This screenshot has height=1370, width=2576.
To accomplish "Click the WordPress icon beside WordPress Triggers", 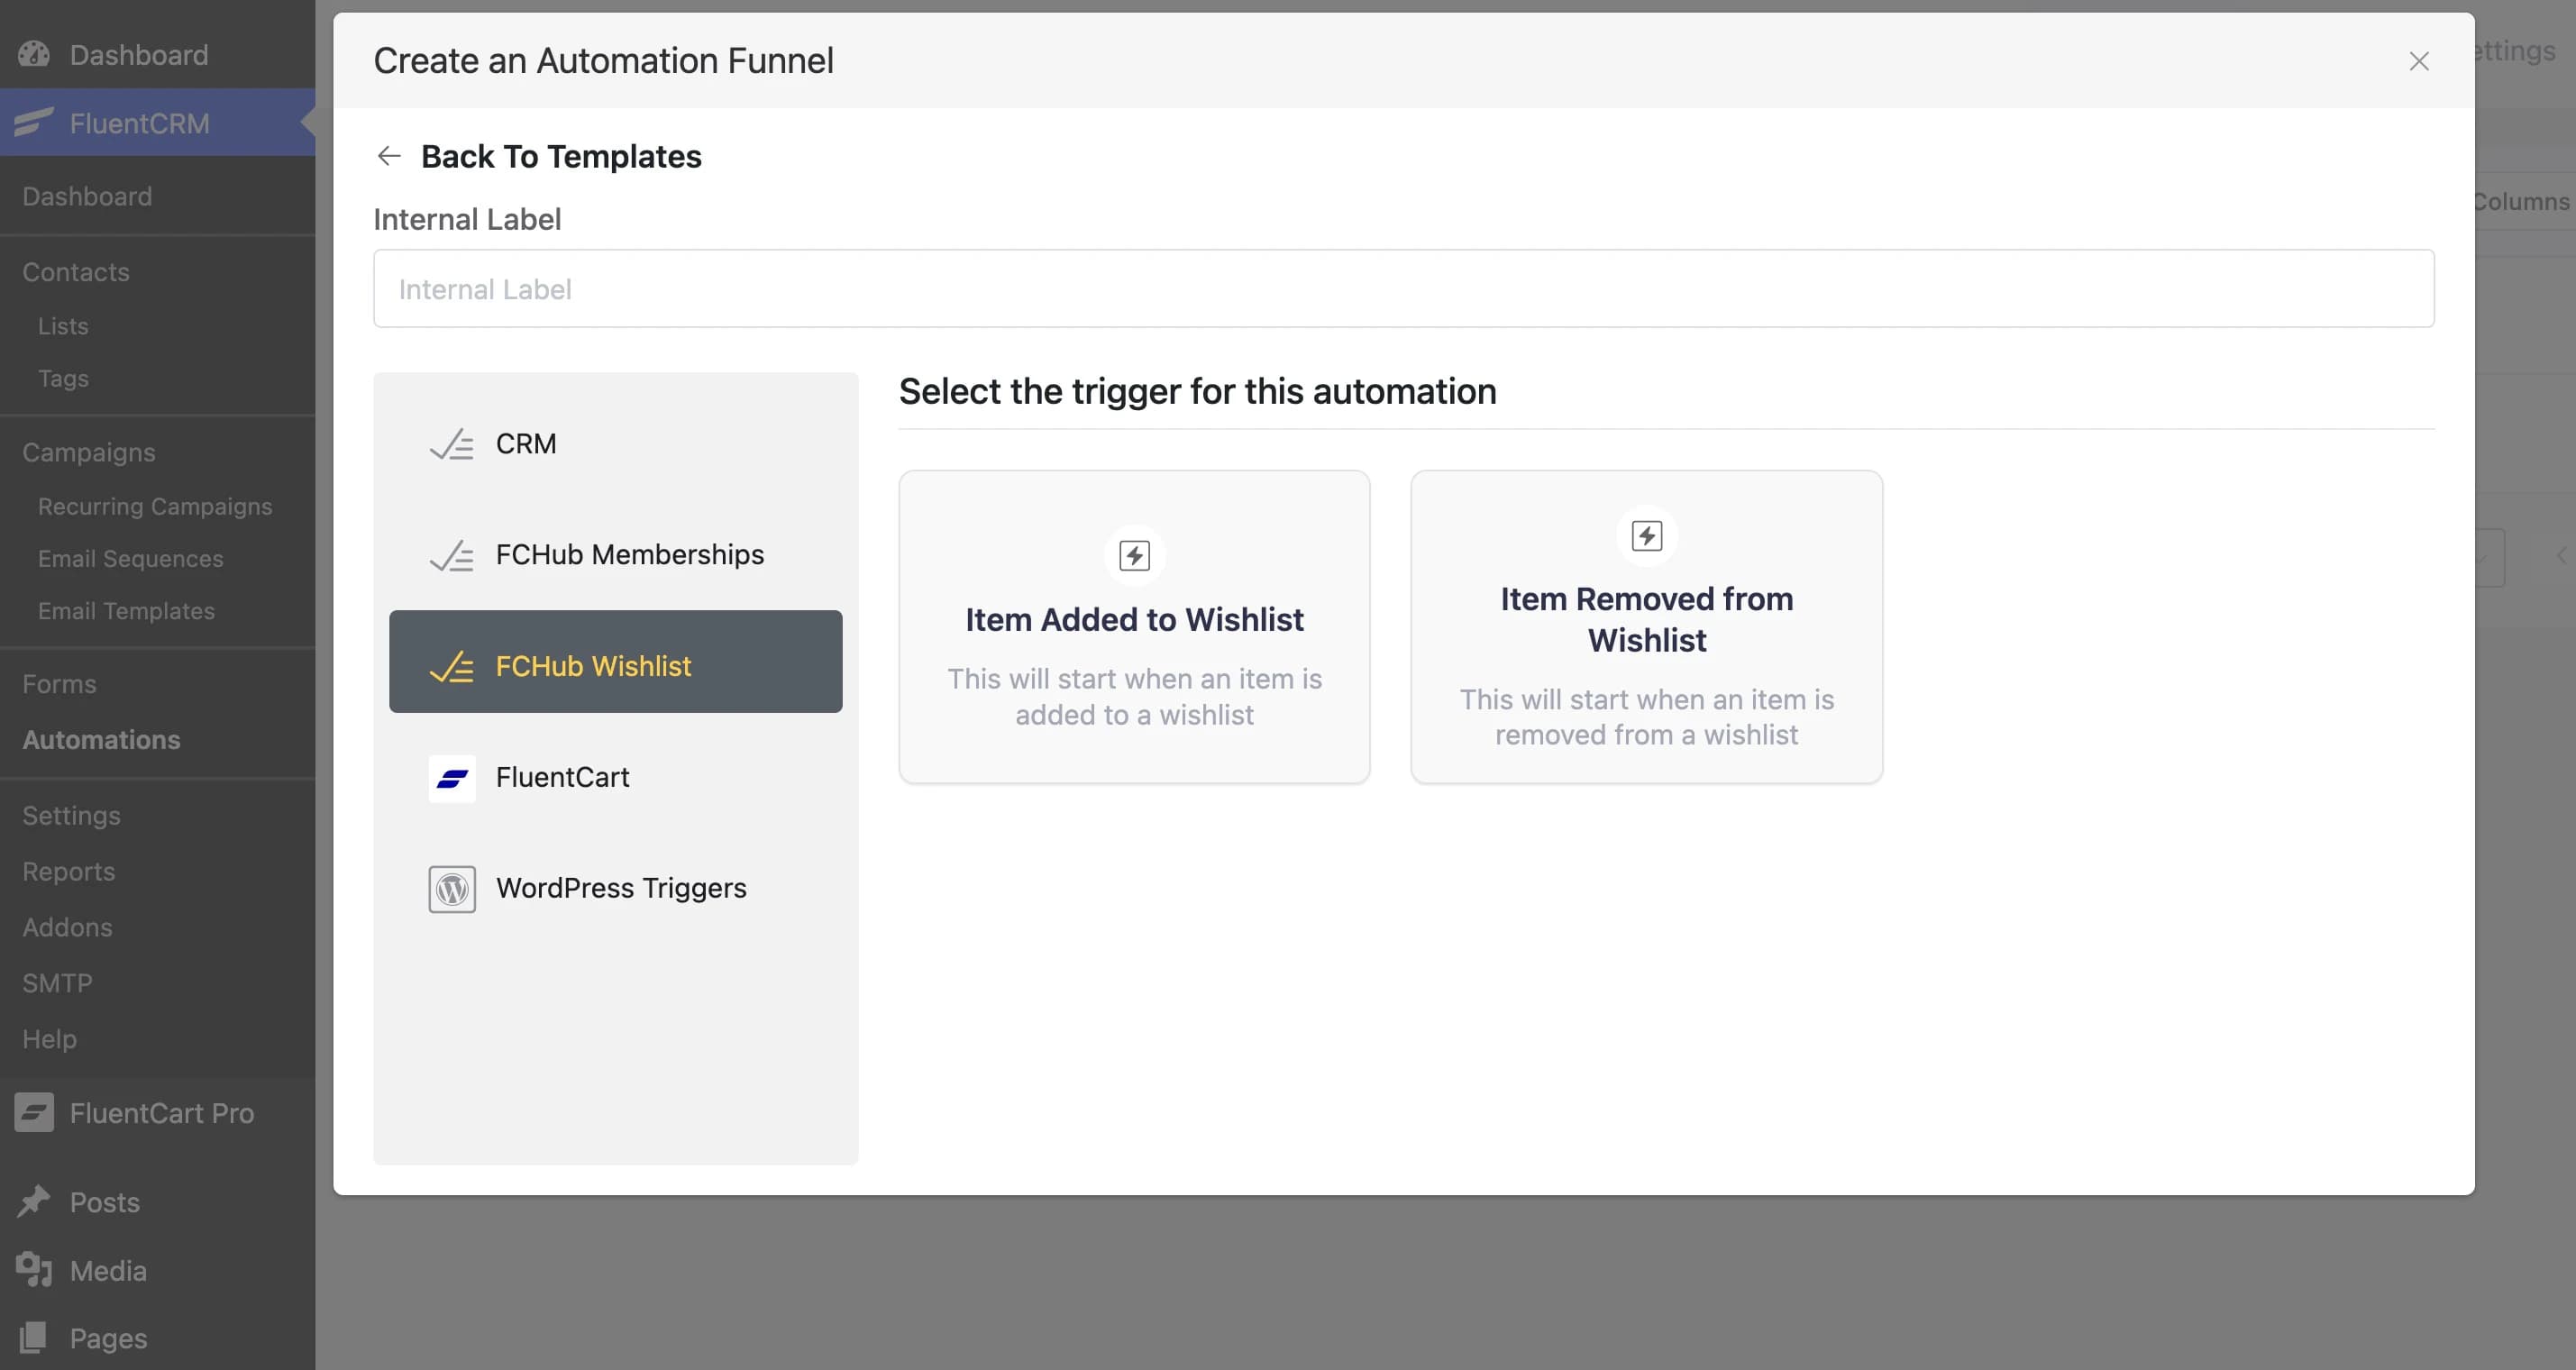I will [x=451, y=889].
